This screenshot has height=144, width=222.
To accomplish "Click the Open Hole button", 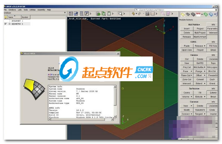I will tap(187, 50).
